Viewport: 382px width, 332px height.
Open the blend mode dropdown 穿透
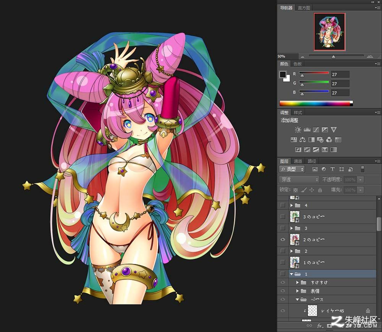(299, 180)
